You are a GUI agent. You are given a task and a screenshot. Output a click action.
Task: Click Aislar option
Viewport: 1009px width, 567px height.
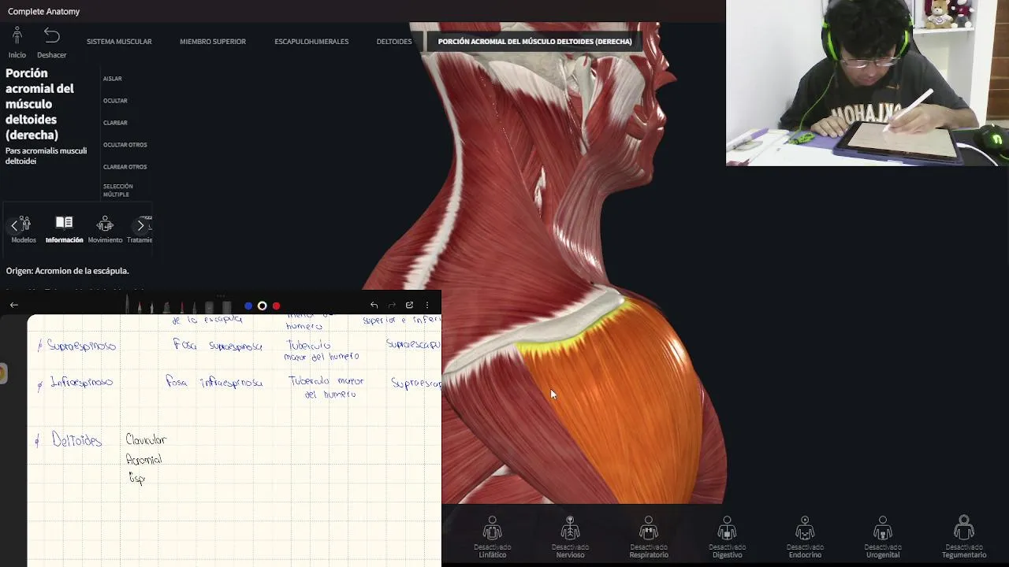click(112, 79)
